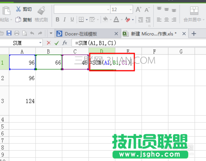Image resolution: width=206 pixels, height=161 pixels.
Task: Cancel formula entry with red X
Action: pos(49,43)
